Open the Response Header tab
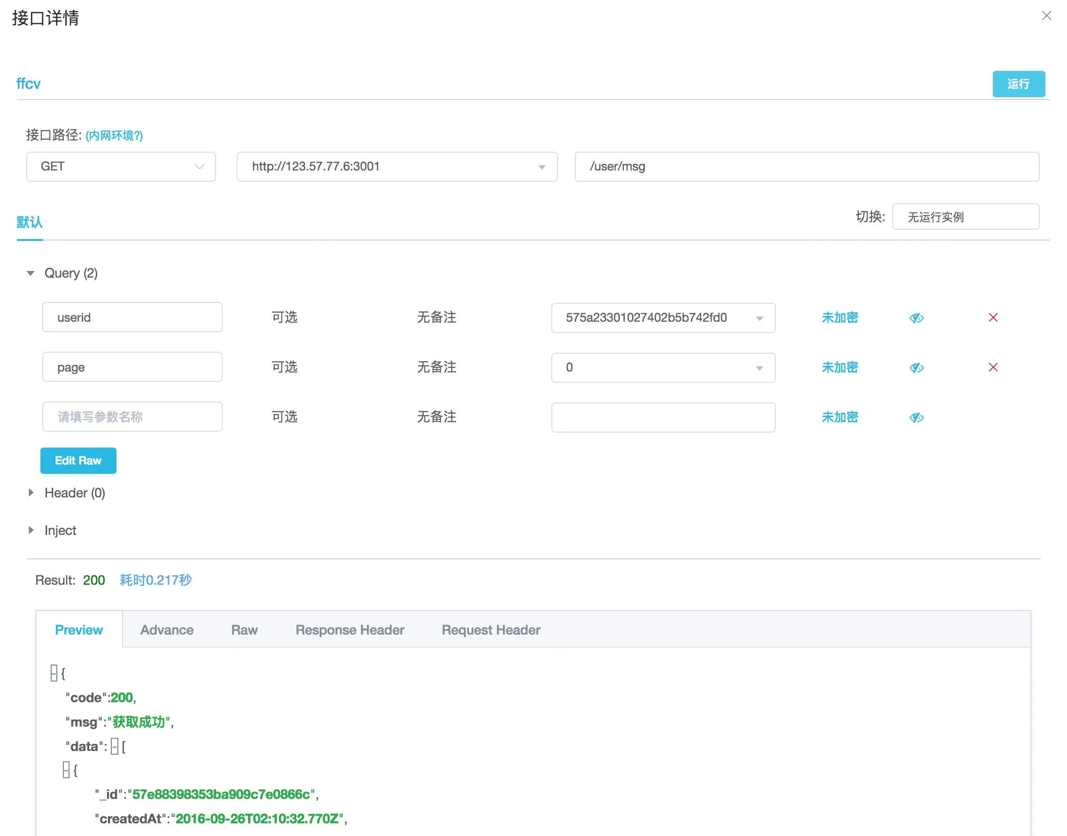 [x=349, y=630]
